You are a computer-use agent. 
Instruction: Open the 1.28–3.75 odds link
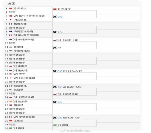coord(75,71)
